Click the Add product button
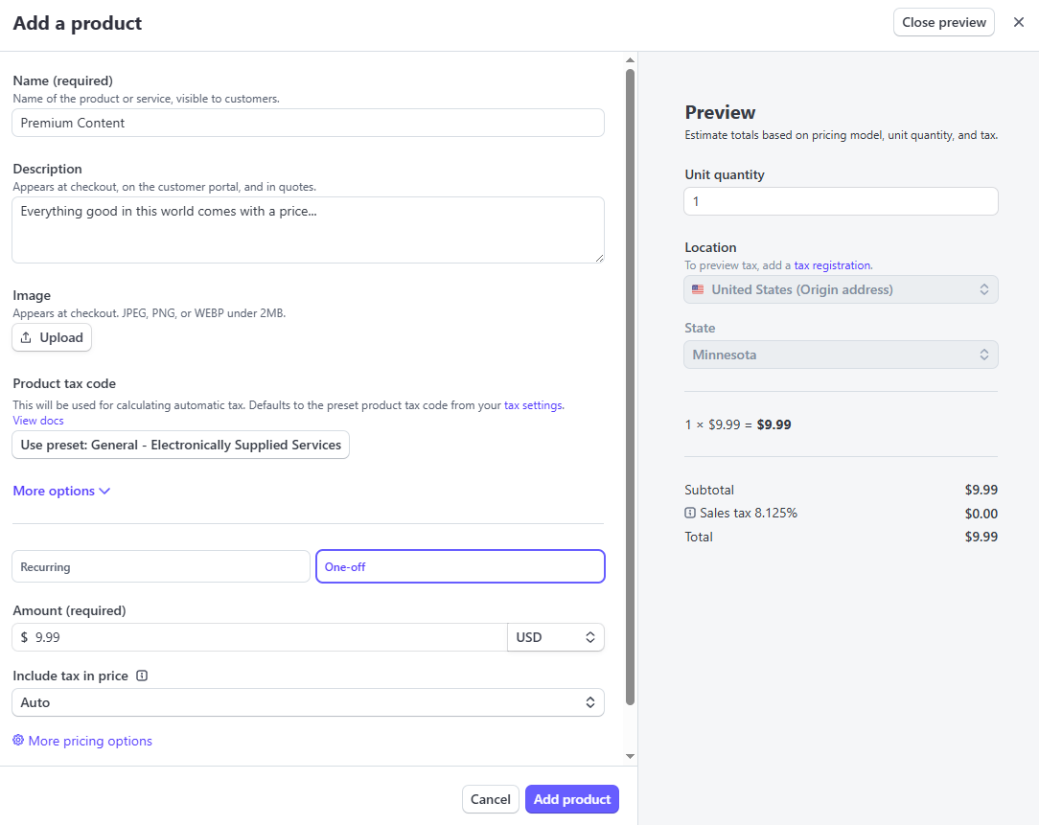Viewport: 1039px width, 825px height. pyautogui.click(x=572, y=799)
